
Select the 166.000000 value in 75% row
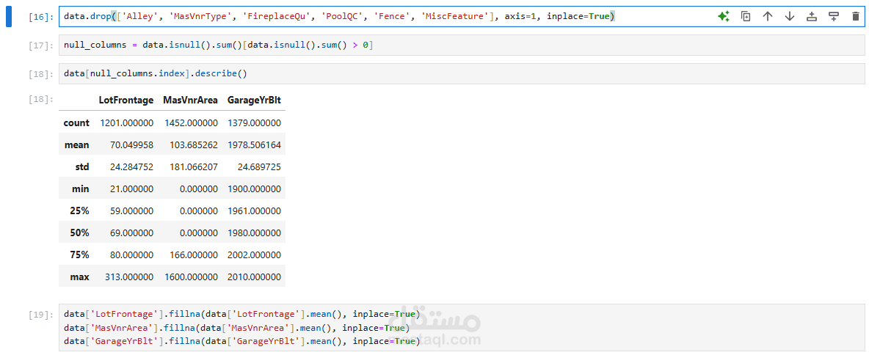coord(194,255)
